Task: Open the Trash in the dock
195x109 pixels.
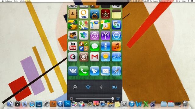Action: point(185,104)
